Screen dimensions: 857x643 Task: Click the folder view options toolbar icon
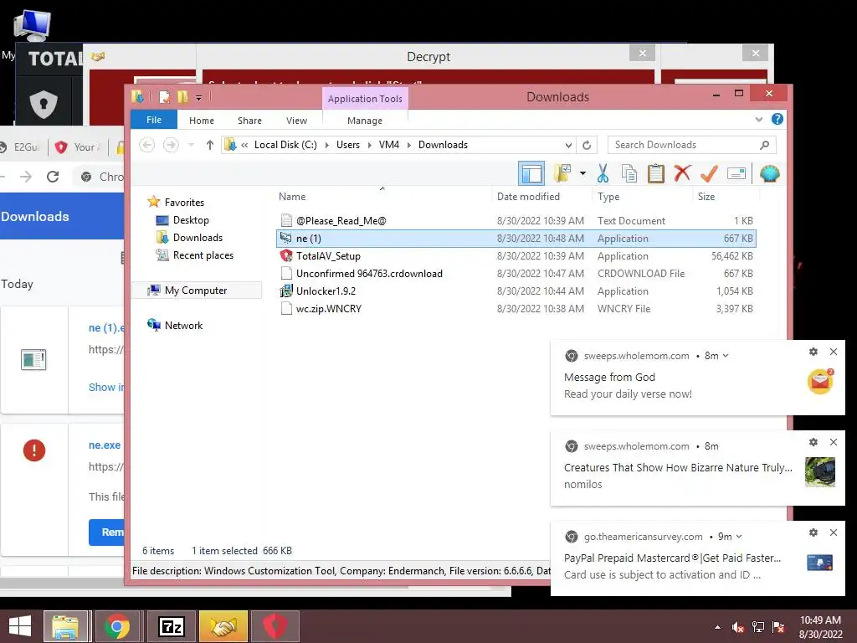pos(562,173)
